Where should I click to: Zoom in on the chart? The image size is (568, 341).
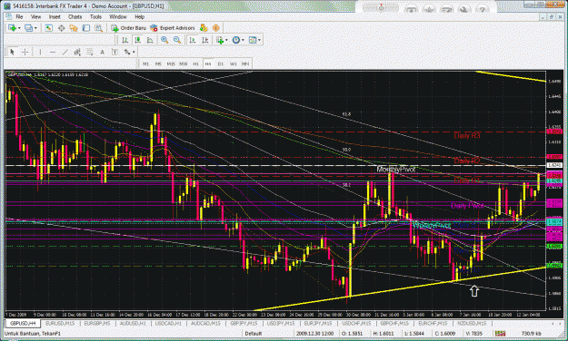coord(164,40)
